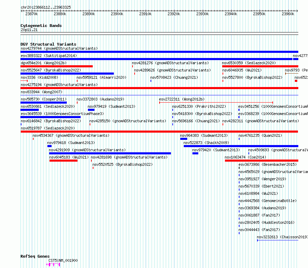Click the DGV Structural Variants track title
The image size is (308, 268).
48,44
